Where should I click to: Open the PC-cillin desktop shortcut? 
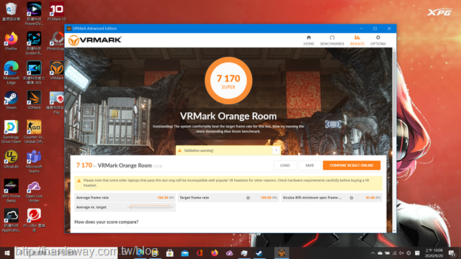pos(34,220)
